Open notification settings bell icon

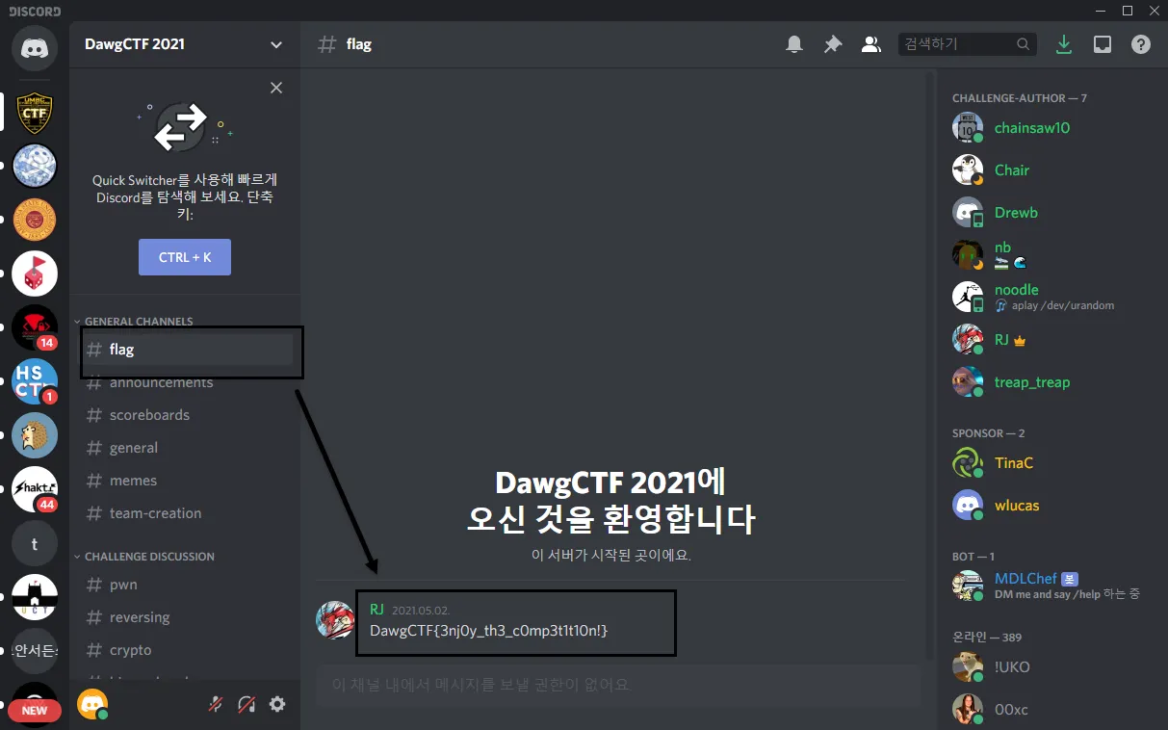pos(794,44)
